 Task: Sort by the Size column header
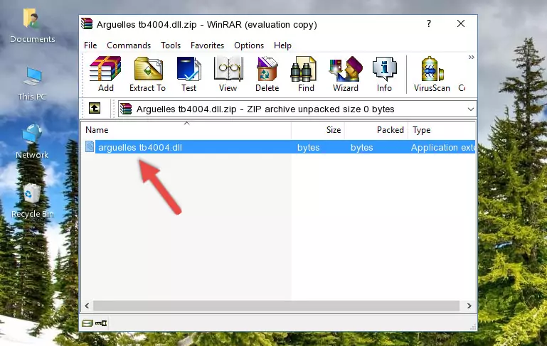coord(318,130)
